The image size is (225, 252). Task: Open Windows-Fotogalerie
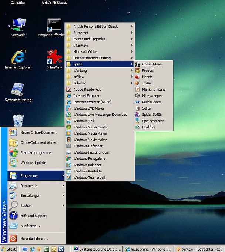100,158
